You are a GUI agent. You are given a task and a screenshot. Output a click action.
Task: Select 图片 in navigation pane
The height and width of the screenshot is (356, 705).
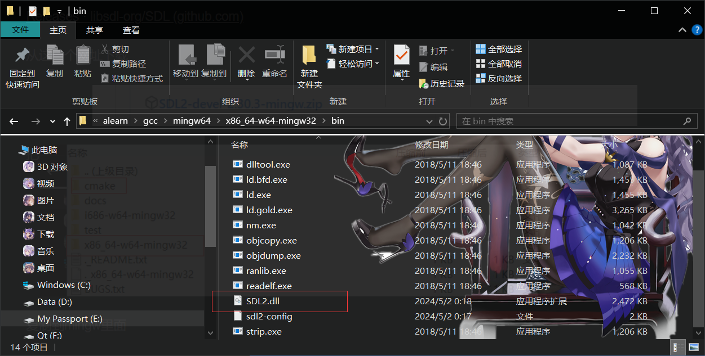click(x=46, y=201)
